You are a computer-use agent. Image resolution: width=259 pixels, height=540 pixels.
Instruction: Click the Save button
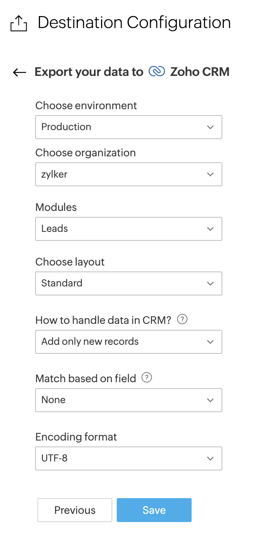154,510
